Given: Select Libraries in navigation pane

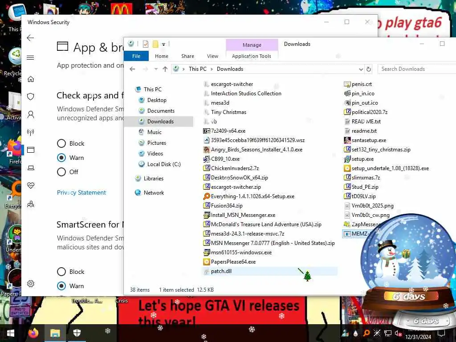Looking at the screenshot, I should point(153,179).
